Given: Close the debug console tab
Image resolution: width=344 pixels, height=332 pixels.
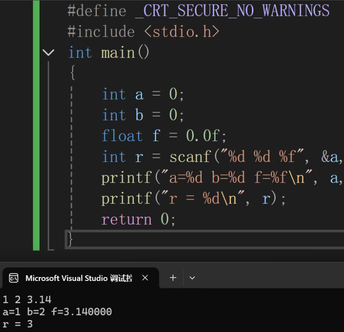Looking at the screenshot, I should click(x=145, y=278).
